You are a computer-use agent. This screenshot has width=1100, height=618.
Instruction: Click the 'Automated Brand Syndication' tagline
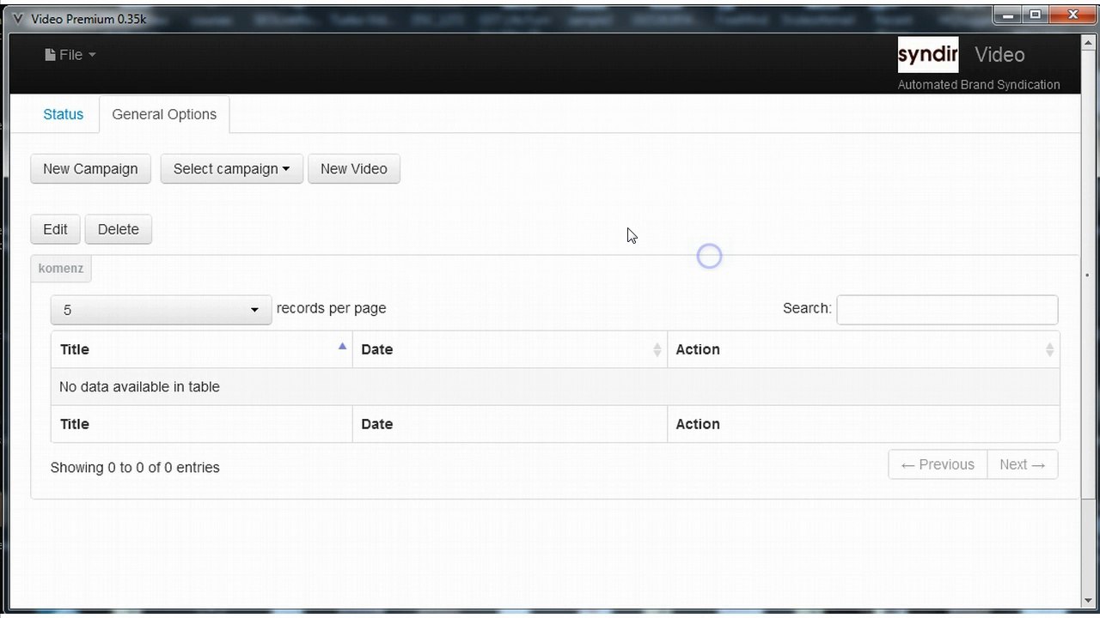[979, 85]
